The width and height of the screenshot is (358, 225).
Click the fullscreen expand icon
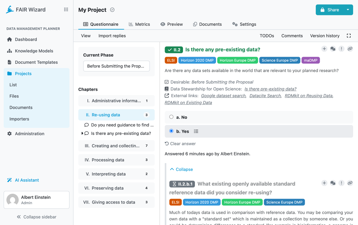(349, 36)
